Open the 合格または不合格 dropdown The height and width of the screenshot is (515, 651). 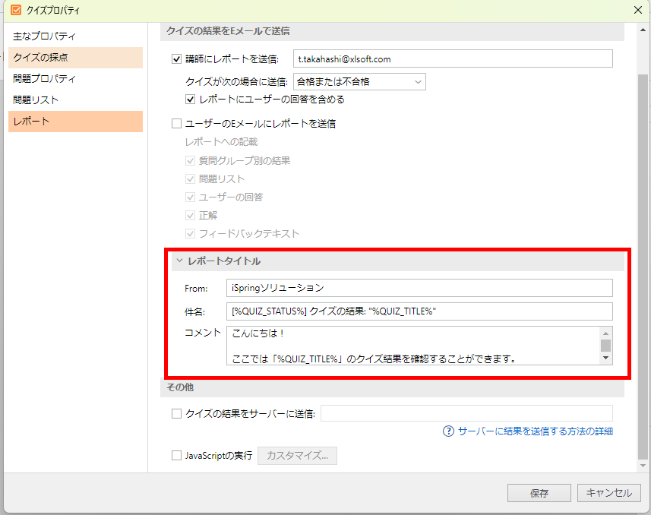point(359,81)
